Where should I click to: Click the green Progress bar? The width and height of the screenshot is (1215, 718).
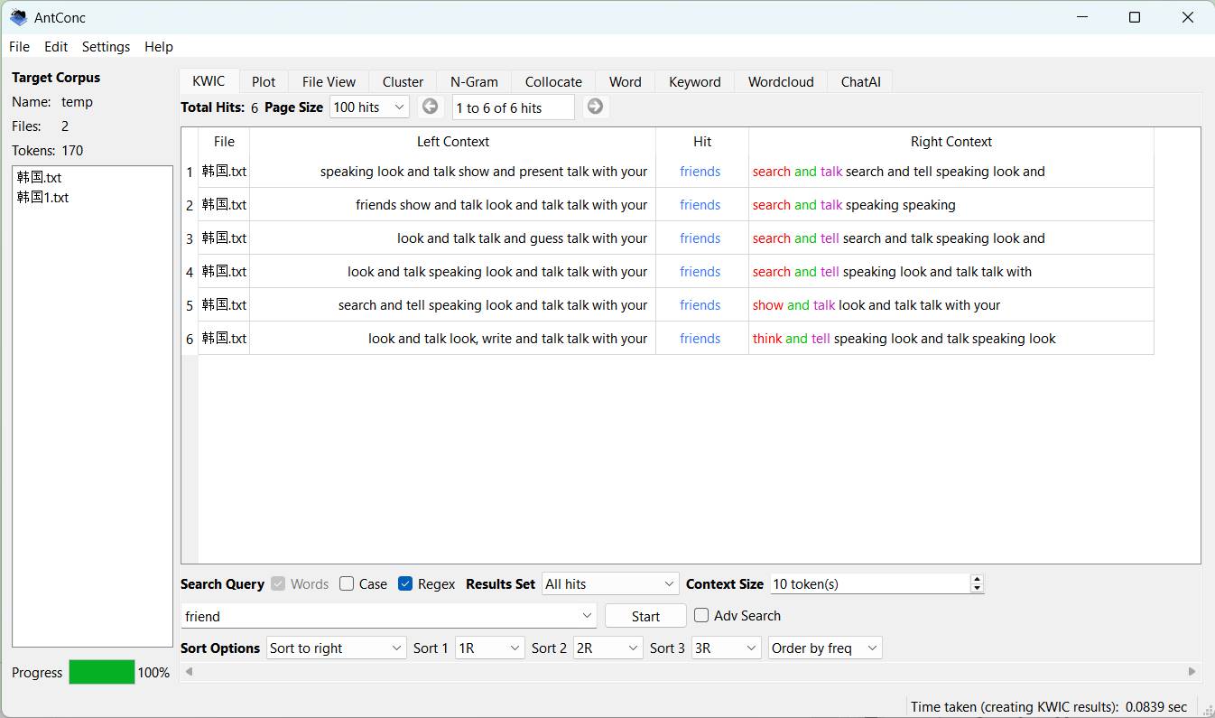click(101, 673)
